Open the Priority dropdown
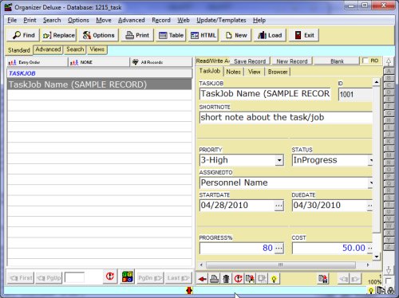399x298 pixels. 279,160
